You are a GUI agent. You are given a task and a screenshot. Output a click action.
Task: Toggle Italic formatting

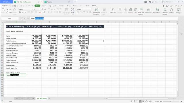click(23, 12)
